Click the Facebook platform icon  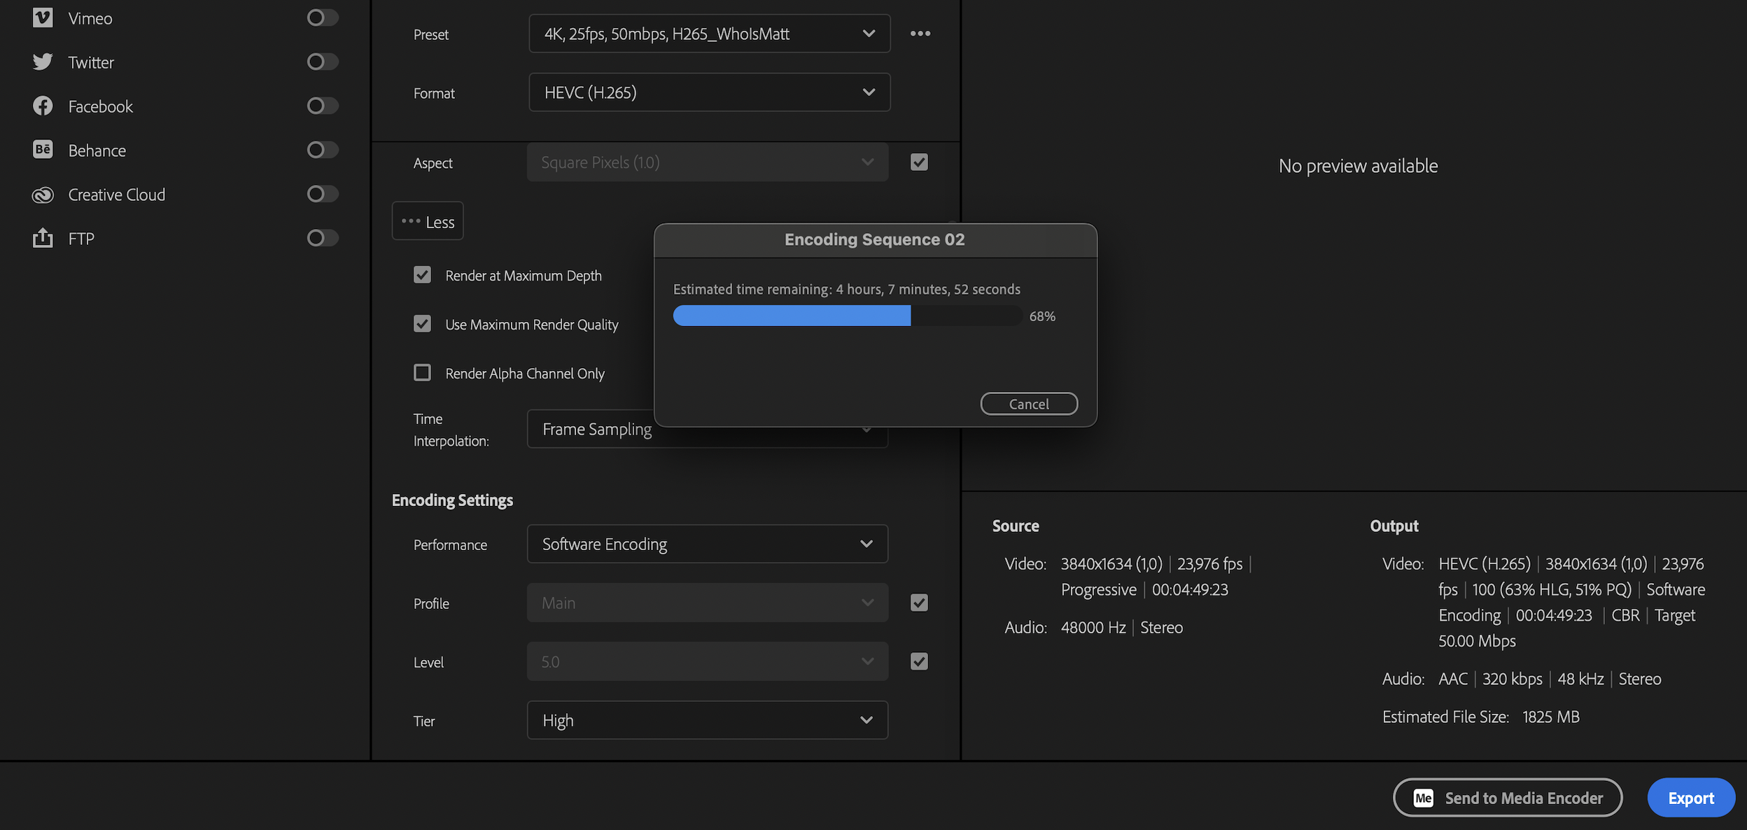tap(40, 106)
